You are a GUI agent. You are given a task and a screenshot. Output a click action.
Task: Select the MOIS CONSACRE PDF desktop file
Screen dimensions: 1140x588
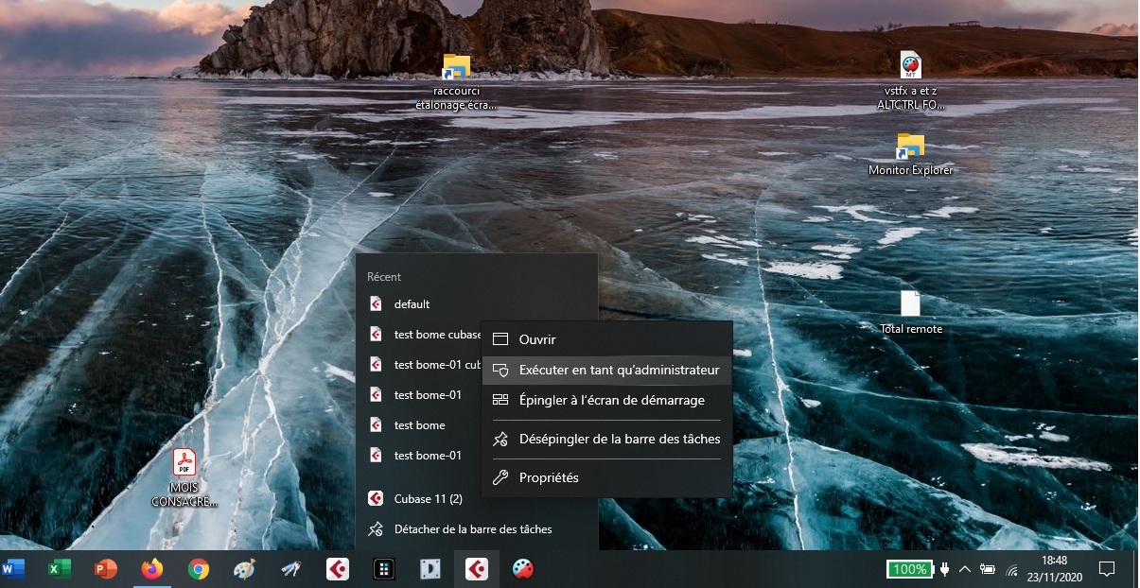point(184,479)
